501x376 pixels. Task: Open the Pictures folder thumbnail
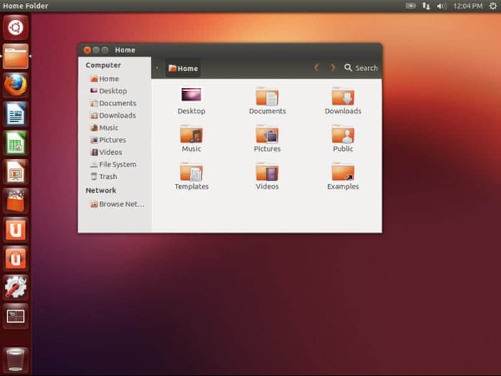click(x=267, y=136)
